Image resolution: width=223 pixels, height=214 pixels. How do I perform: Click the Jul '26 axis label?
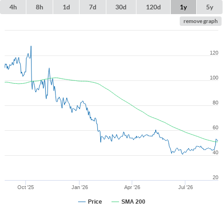click(x=185, y=187)
